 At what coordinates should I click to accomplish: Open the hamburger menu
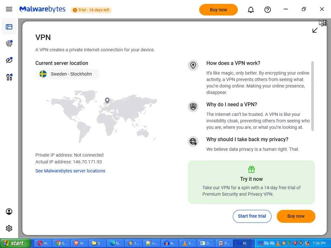coord(9,9)
